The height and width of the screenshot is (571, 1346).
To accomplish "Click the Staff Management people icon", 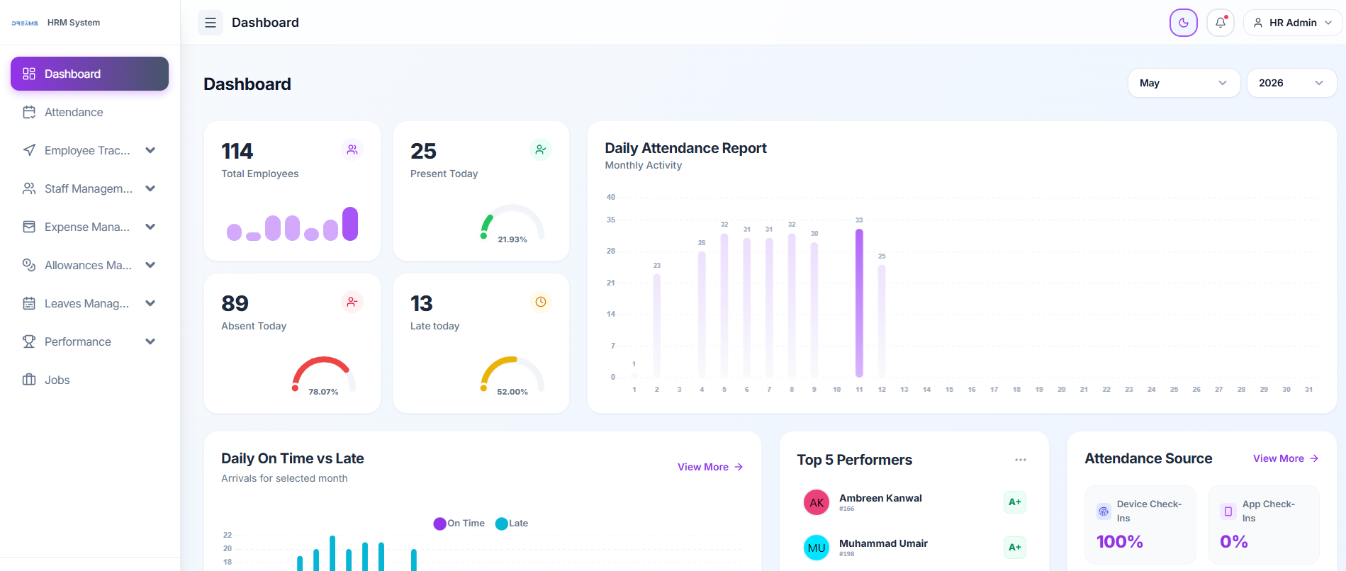I will click(x=29, y=188).
